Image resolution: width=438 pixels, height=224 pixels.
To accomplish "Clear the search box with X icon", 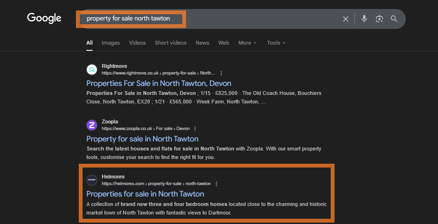I will (345, 19).
